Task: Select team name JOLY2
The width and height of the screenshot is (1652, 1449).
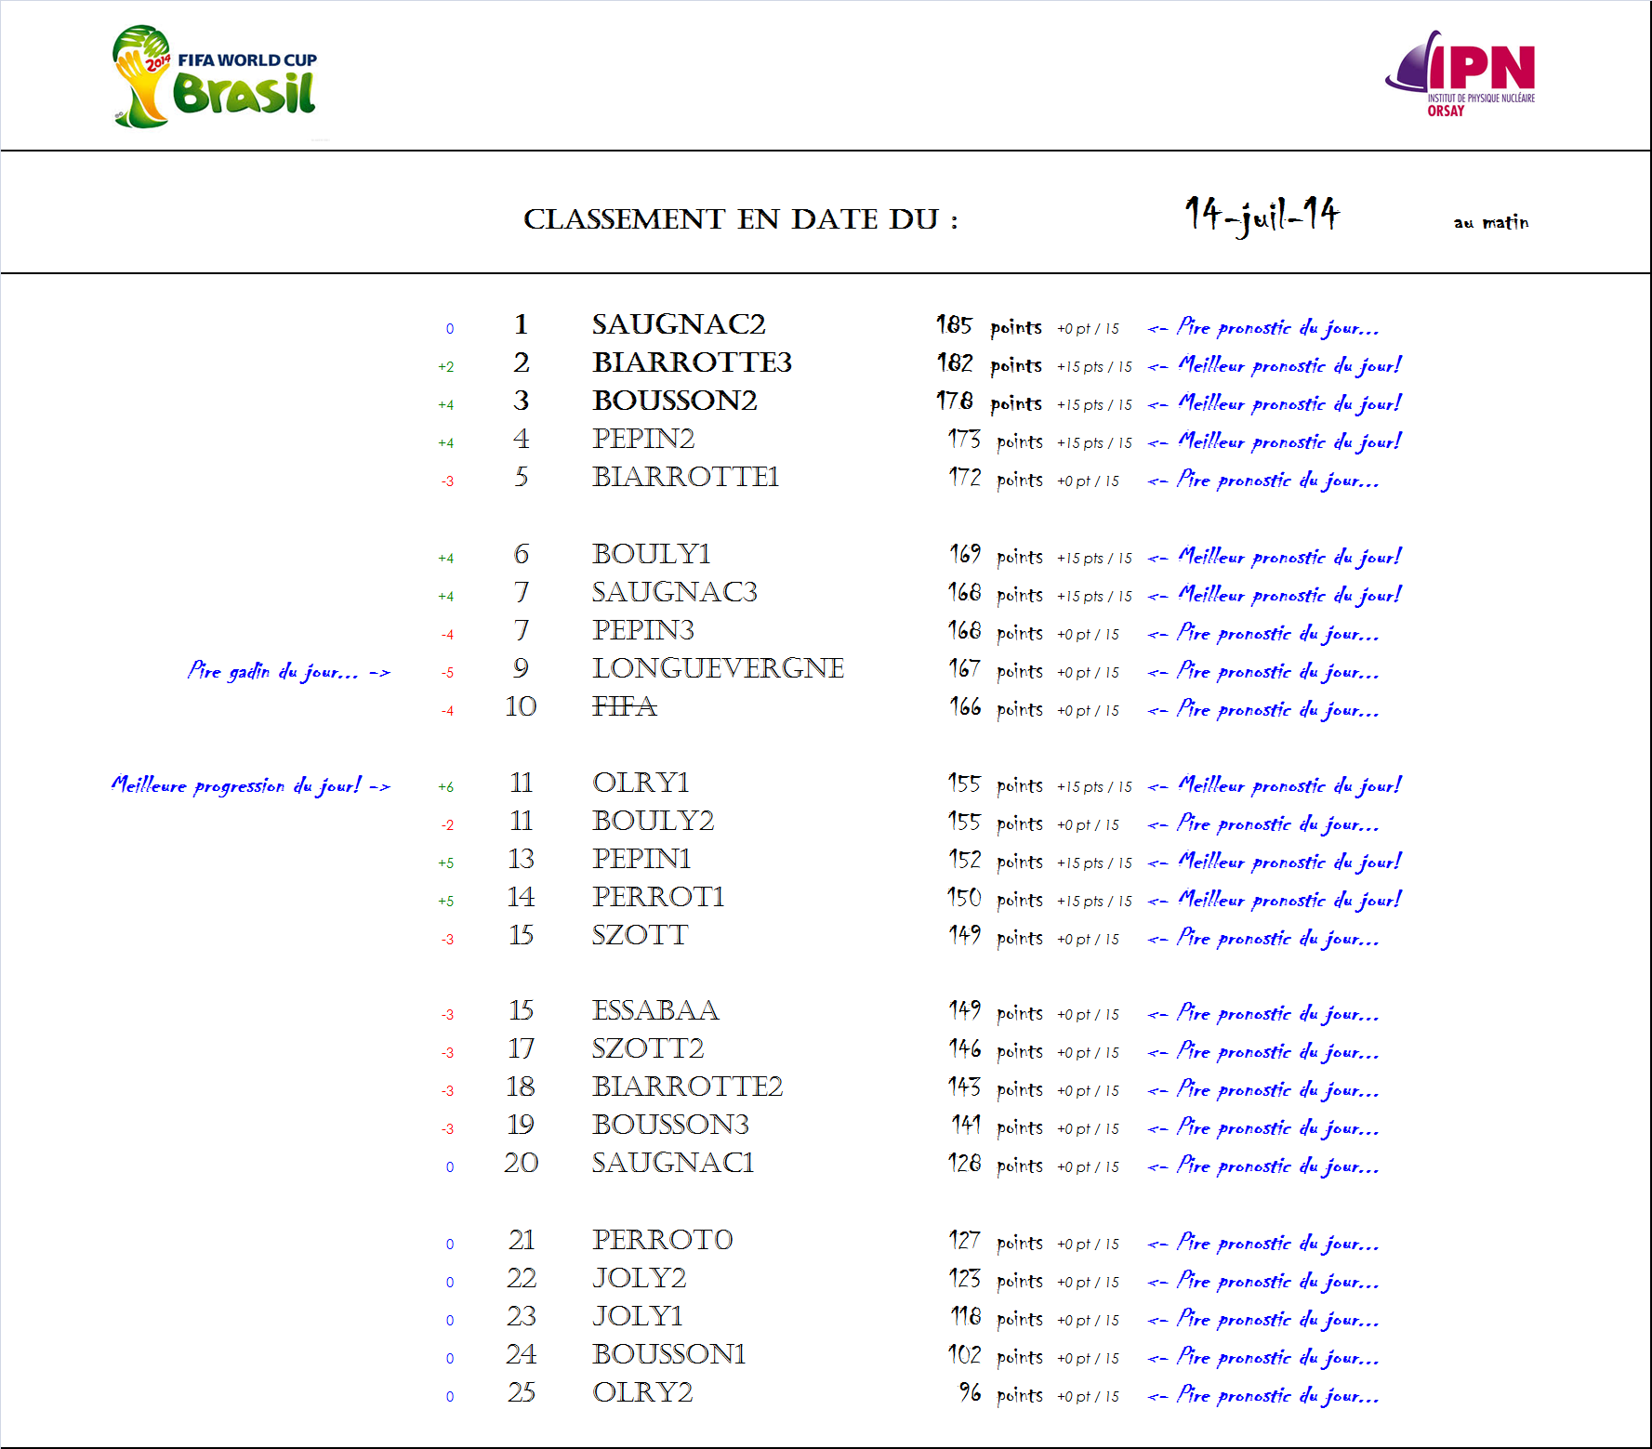Action: point(640,1278)
